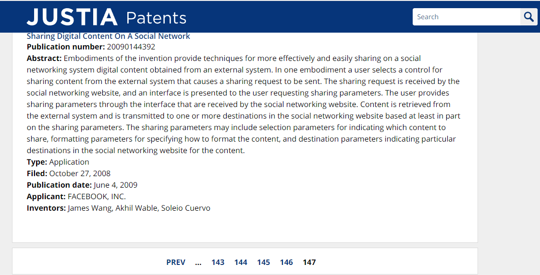Image resolution: width=540 pixels, height=275 pixels.
Task: Jump to results page 144
Action: pos(241,262)
